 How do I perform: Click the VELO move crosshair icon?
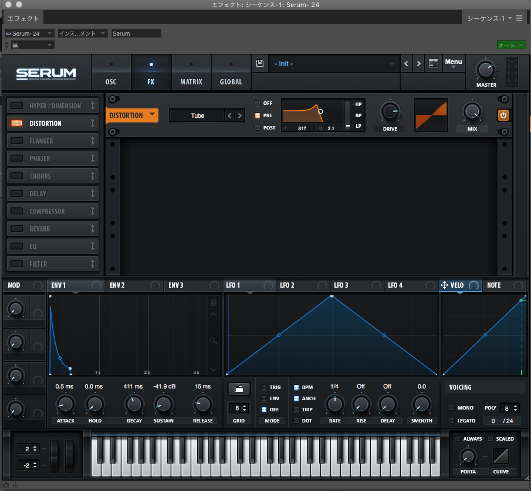click(x=444, y=285)
